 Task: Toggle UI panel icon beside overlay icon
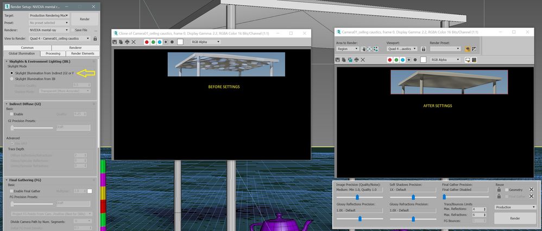tap(474, 60)
